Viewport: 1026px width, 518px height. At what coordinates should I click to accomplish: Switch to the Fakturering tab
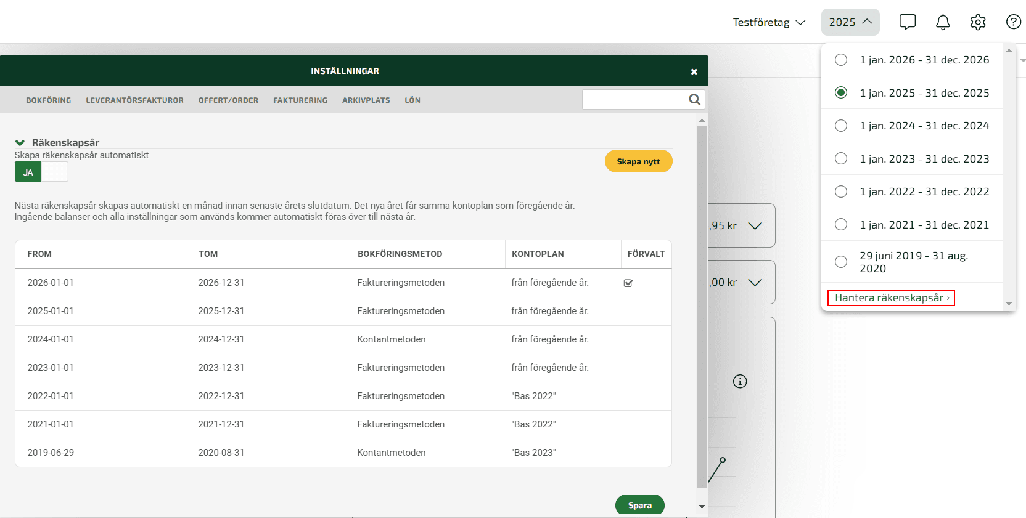pos(300,100)
